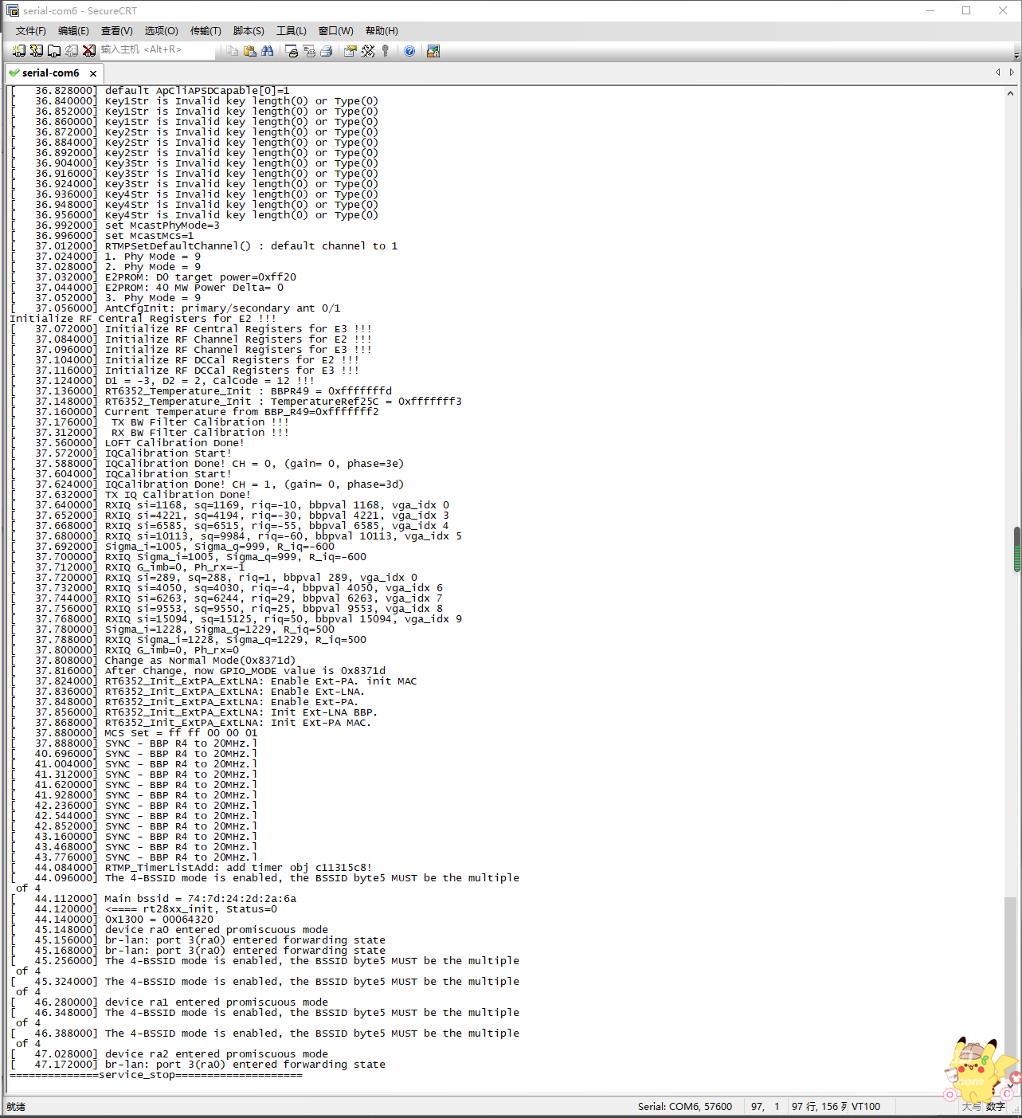This screenshot has height=1118, width=1022.
Task: Open the 脚本(S) menu
Action: (249, 31)
